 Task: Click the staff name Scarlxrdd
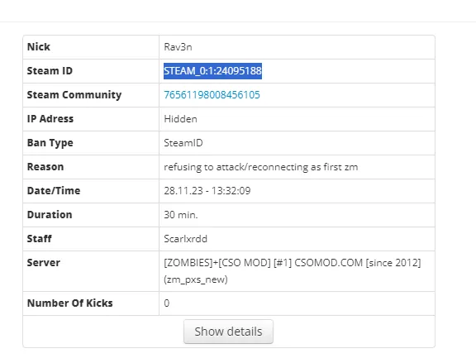(x=185, y=239)
